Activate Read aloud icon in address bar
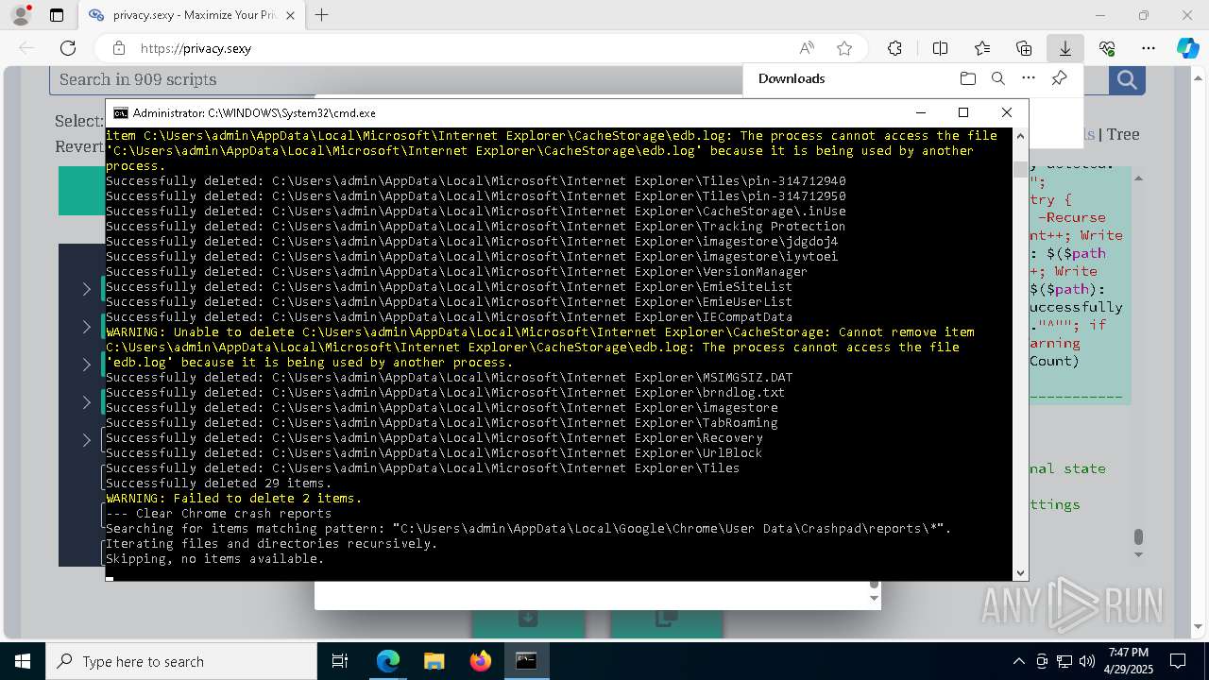The image size is (1209, 680). click(x=807, y=48)
